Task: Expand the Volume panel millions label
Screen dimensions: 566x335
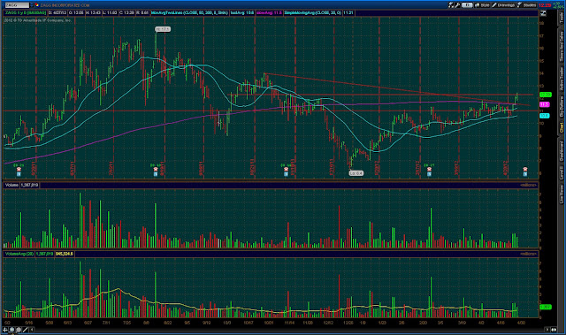Action: click(528, 185)
